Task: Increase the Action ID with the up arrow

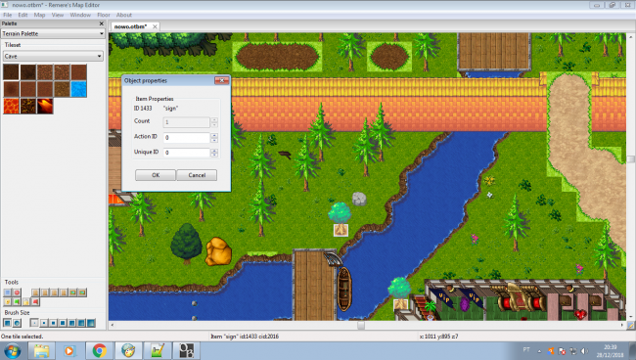Action: (x=214, y=135)
